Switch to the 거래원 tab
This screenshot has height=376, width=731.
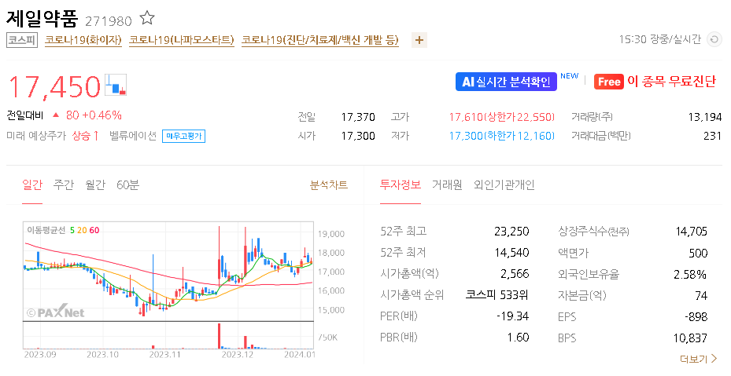447,185
